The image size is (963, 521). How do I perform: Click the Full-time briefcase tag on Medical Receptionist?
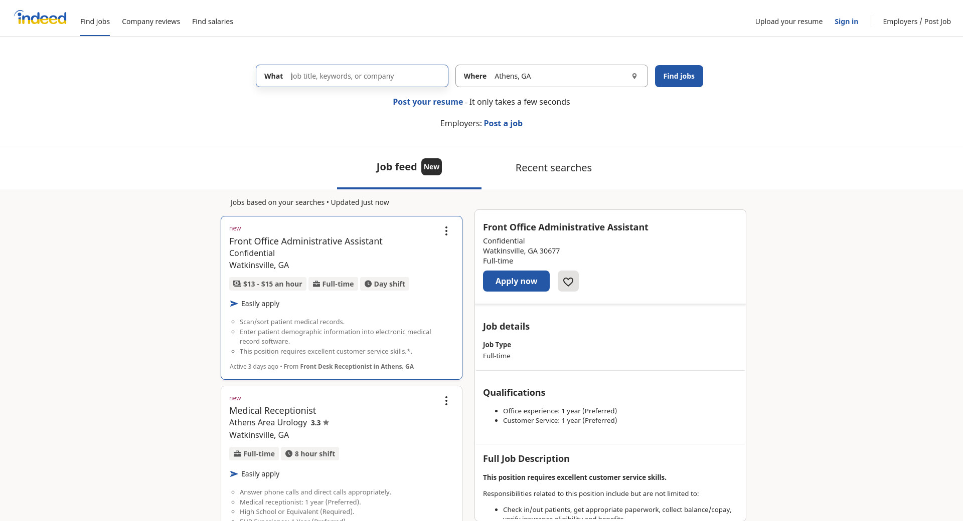pyautogui.click(x=254, y=454)
